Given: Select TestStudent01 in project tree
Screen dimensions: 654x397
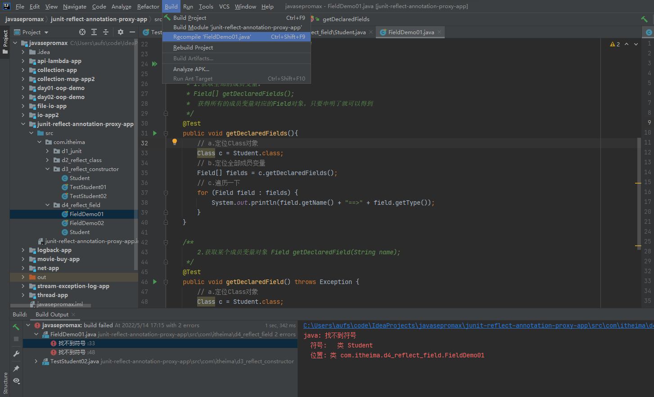Looking at the screenshot, I should click(88, 187).
